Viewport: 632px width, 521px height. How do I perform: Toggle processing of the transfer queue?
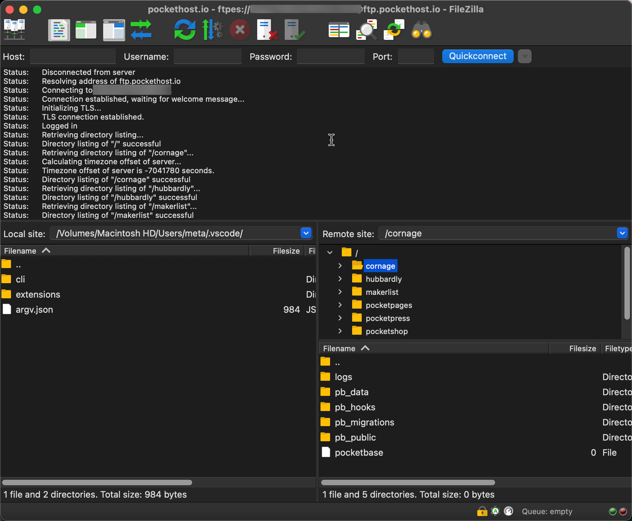click(212, 30)
